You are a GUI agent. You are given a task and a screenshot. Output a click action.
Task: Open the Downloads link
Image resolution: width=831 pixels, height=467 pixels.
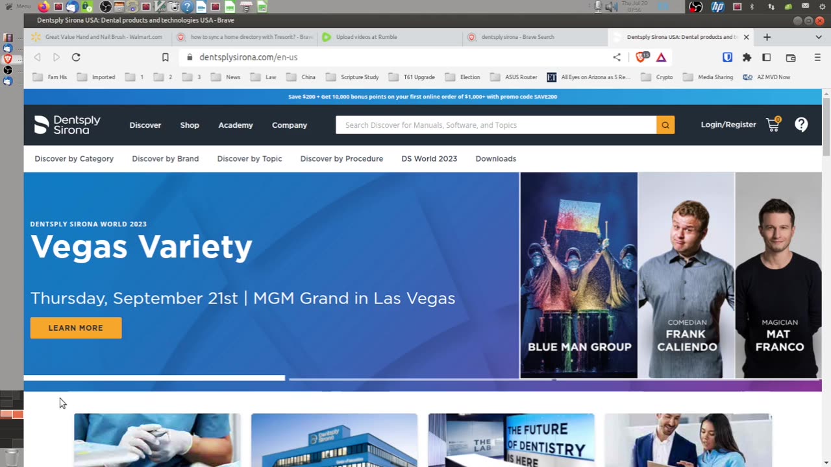coord(496,158)
